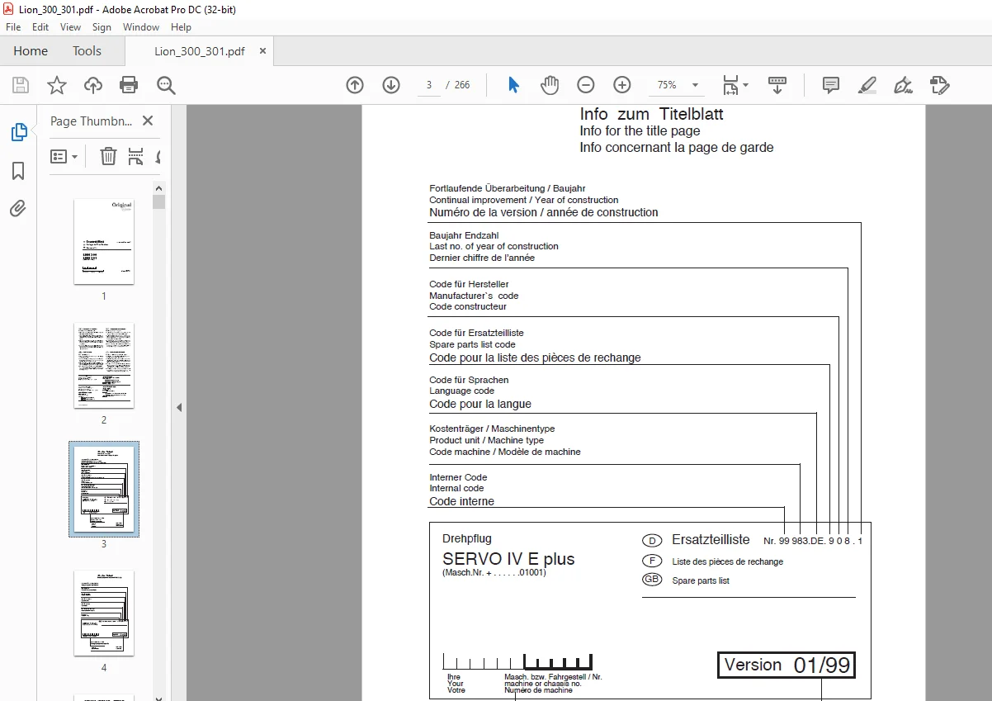
Task: Expand the thumbnails options menu dropdown
Action: point(64,156)
